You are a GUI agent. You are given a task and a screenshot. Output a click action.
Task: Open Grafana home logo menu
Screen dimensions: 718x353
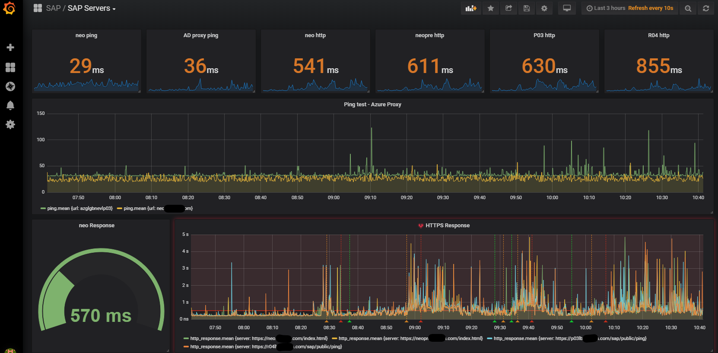9,8
